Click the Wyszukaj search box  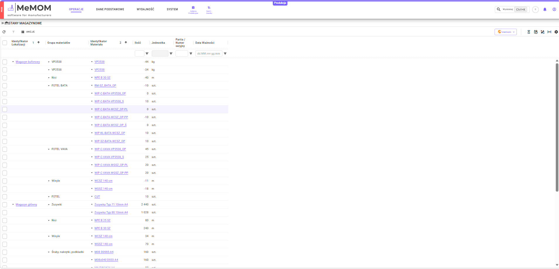512,9
